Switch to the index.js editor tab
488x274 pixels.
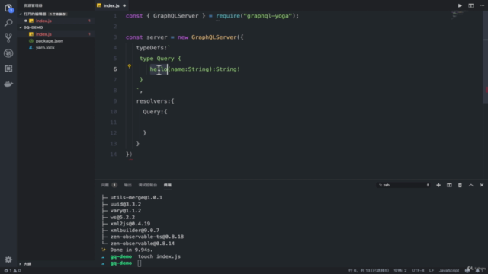click(x=111, y=5)
